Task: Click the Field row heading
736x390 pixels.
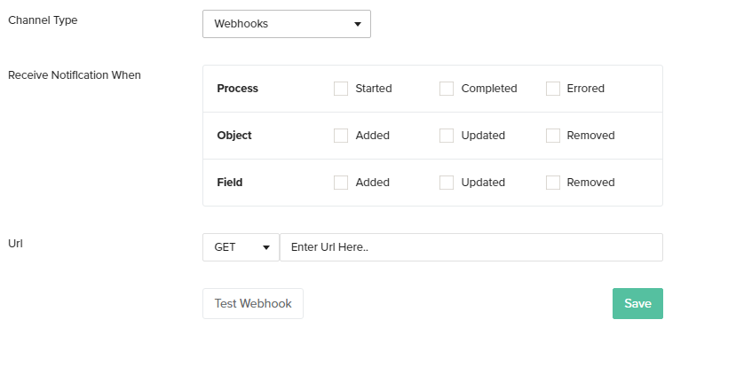Action: tap(230, 183)
